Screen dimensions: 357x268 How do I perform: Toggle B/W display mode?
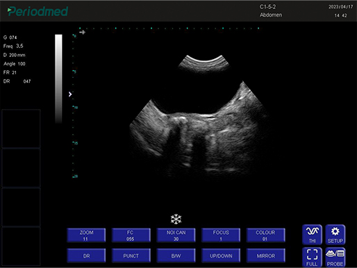[x=176, y=256]
